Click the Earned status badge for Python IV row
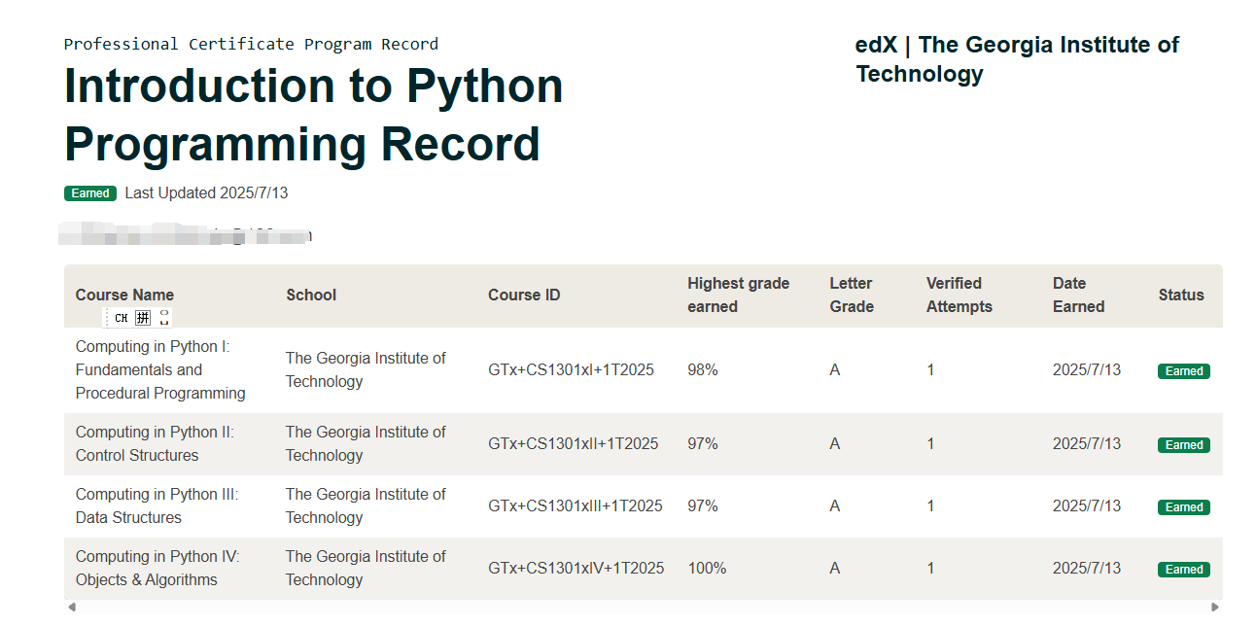The image size is (1256, 627). [x=1184, y=570]
